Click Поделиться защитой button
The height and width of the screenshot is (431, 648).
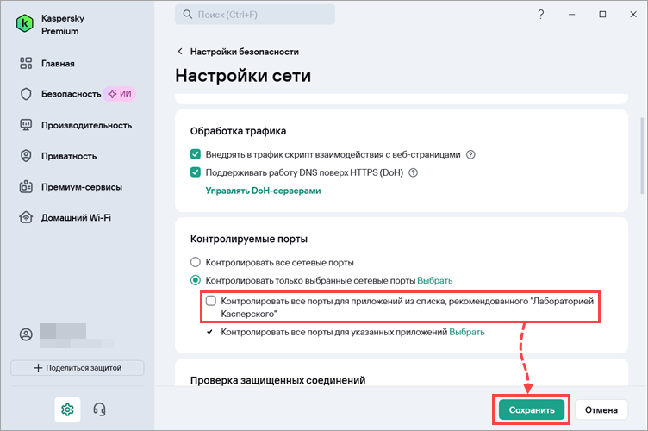78,368
